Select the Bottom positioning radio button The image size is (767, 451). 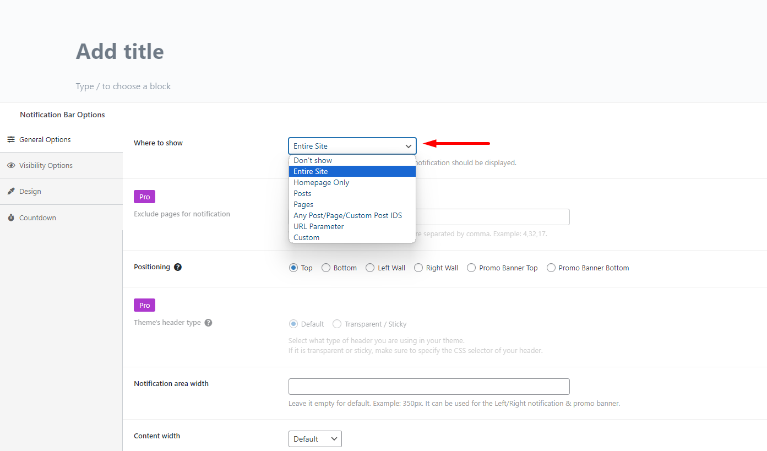[326, 268]
